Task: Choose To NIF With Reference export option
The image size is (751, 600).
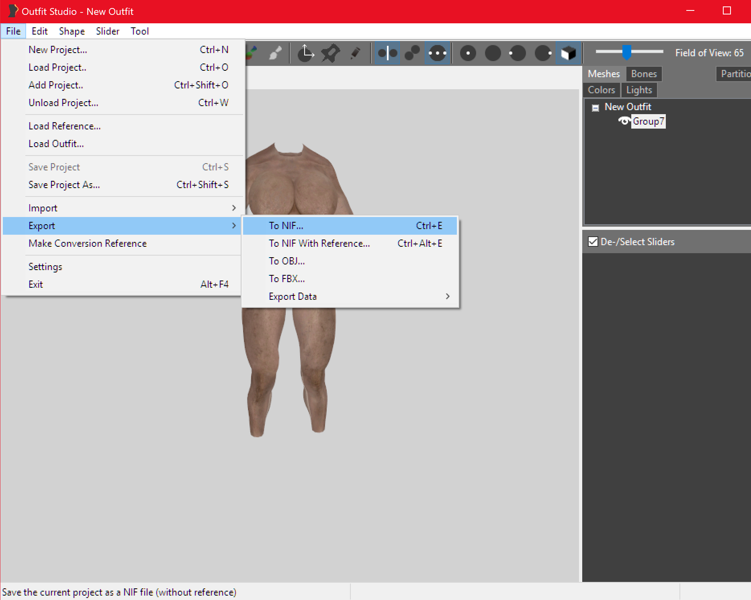Action: click(319, 243)
